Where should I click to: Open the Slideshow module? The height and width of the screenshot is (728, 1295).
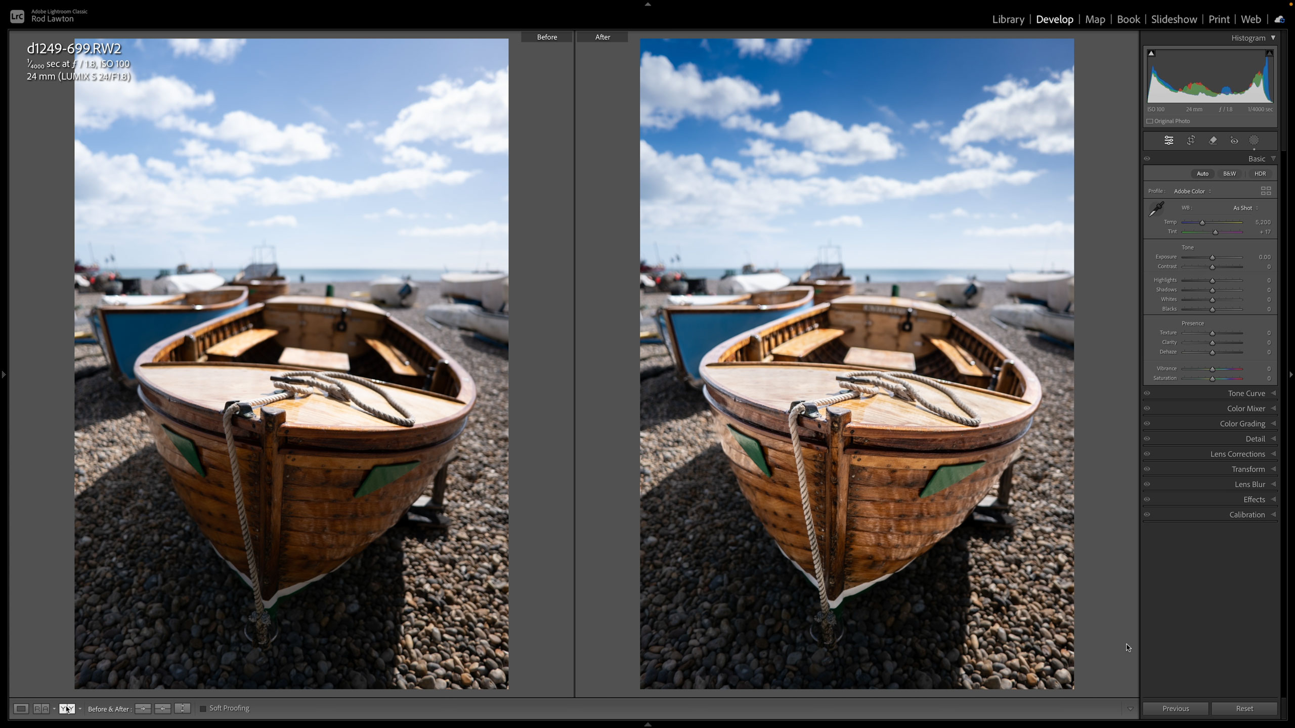click(1173, 19)
